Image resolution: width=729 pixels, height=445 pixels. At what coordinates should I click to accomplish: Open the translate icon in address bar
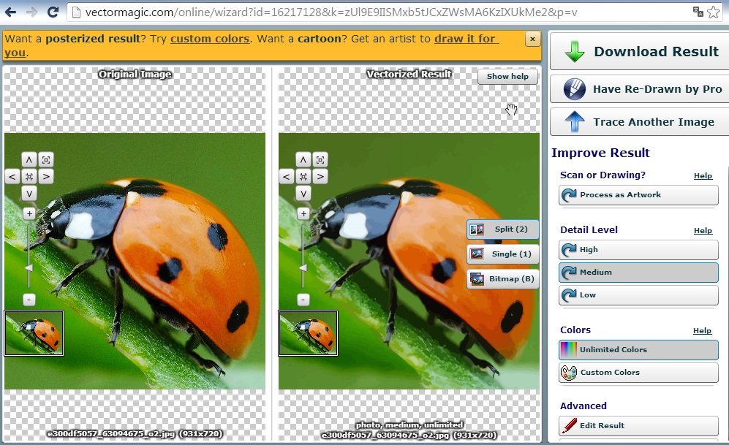coord(698,12)
